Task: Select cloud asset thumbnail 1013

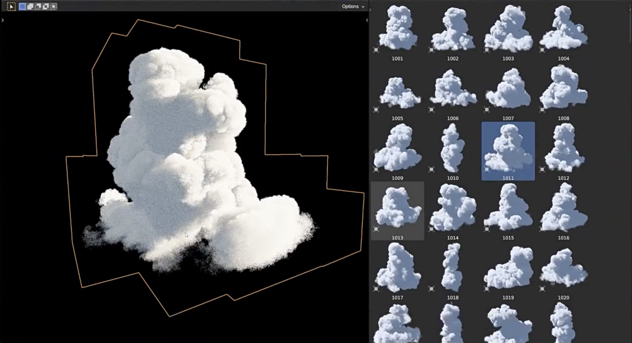Action: click(x=397, y=208)
